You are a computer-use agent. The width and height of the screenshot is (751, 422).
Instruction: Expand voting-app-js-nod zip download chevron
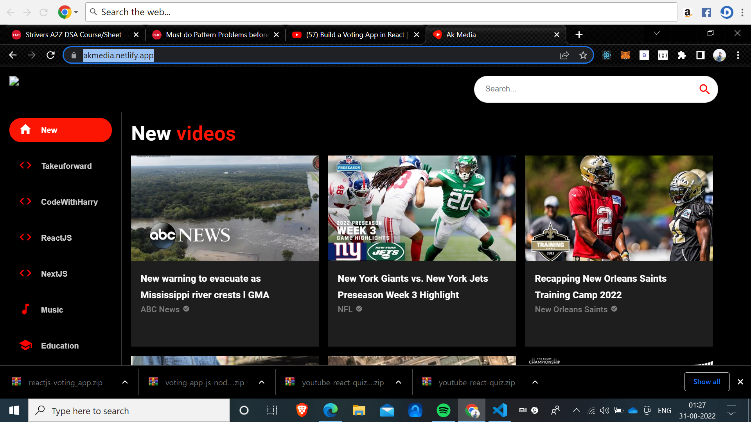262,382
